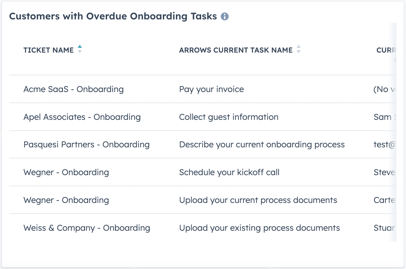Click the 'Upload your current process documents' task

pyautogui.click(x=258, y=200)
